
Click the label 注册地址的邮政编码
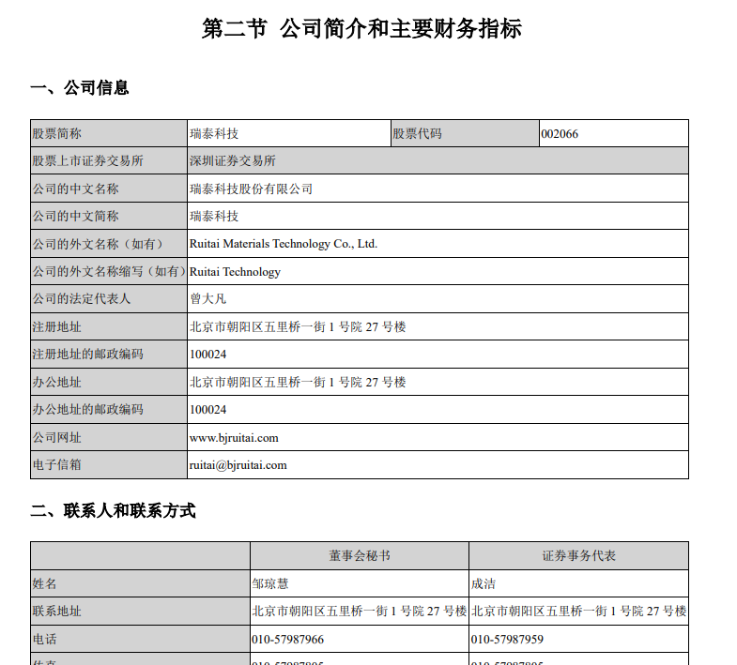tap(87, 355)
